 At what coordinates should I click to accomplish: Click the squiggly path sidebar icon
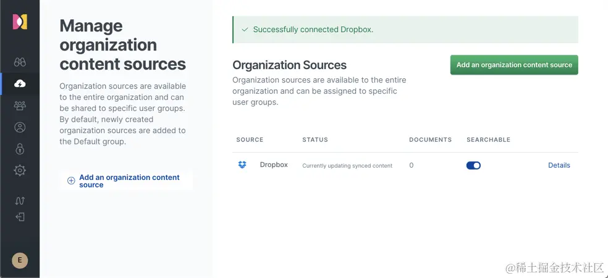tap(20, 200)
